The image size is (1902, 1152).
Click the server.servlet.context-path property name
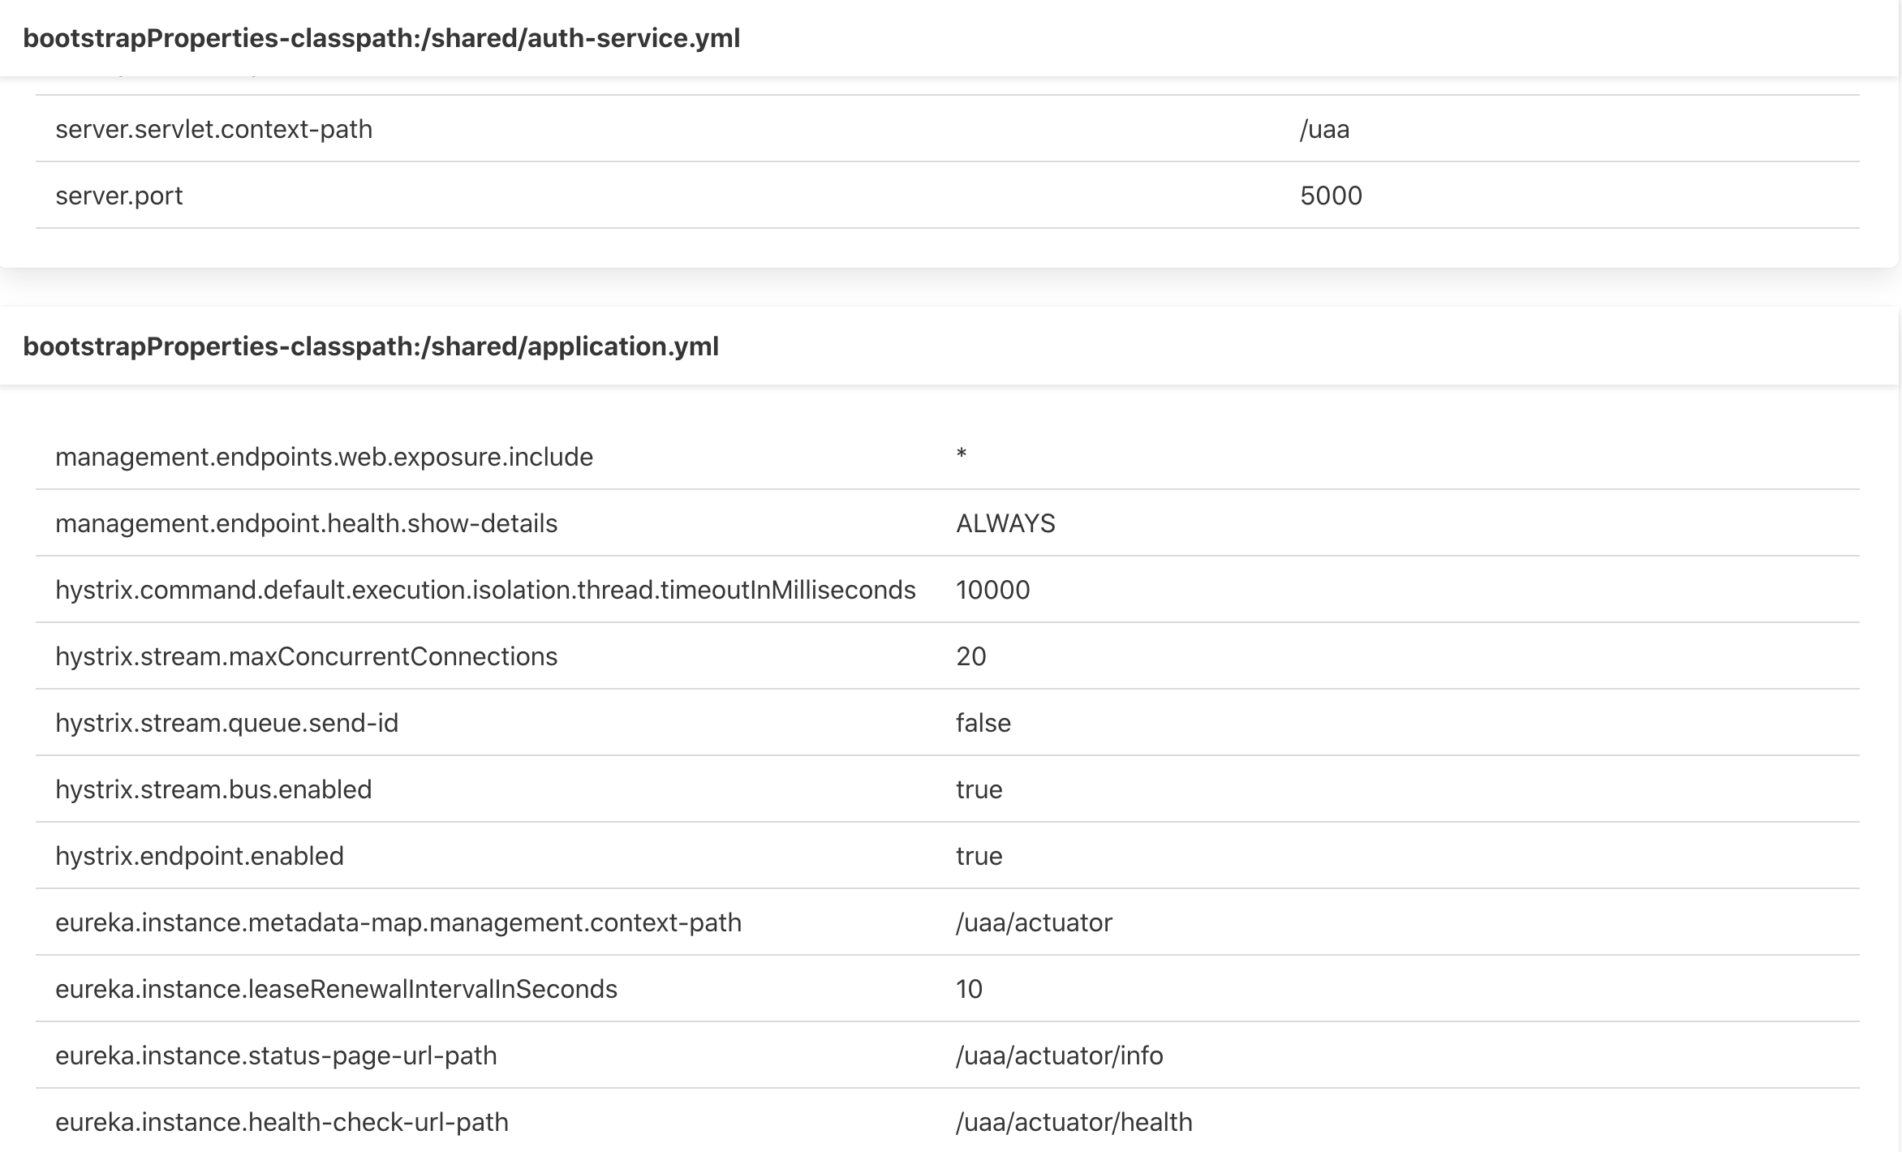click(213, 129)
